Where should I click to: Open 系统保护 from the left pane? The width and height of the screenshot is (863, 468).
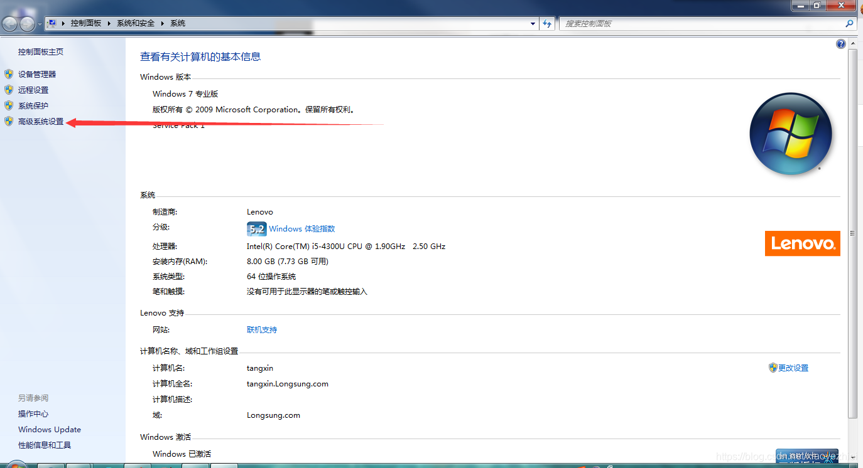(33, 105)
